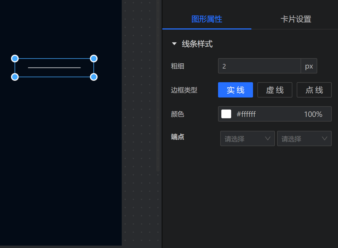Click the bottom-right resize handle
The height and width of the screenshot is (248, 338).
click(94, 77)
